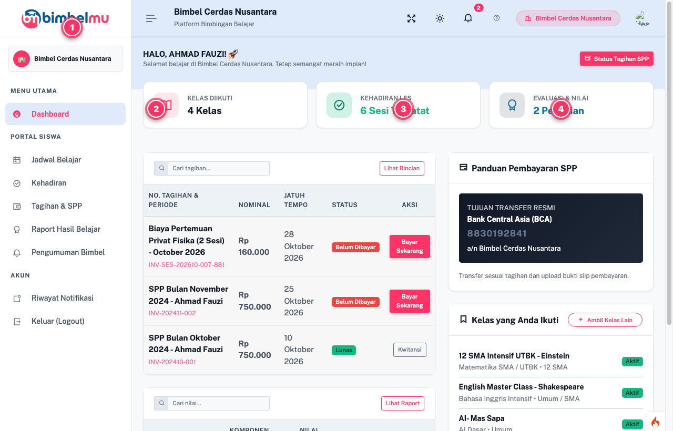The height and width of the screenshot is (431, 673).
Task: Click Lihat Rincian button
Action: coord(402,168)
